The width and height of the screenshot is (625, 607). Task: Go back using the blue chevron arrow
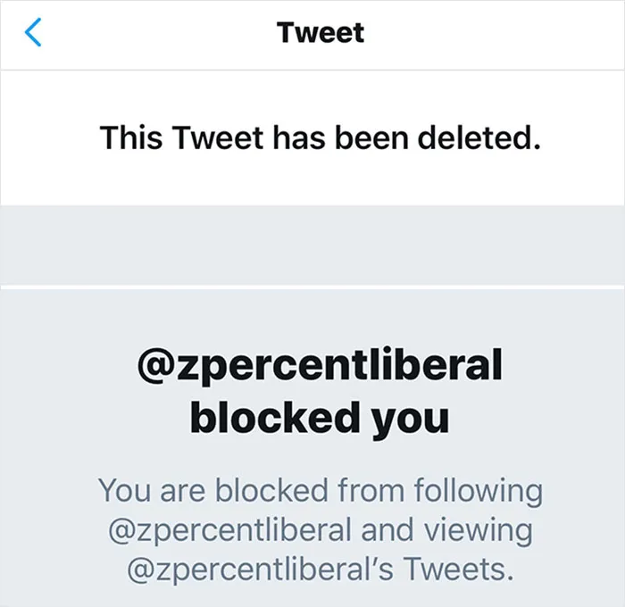coord(33,32)
